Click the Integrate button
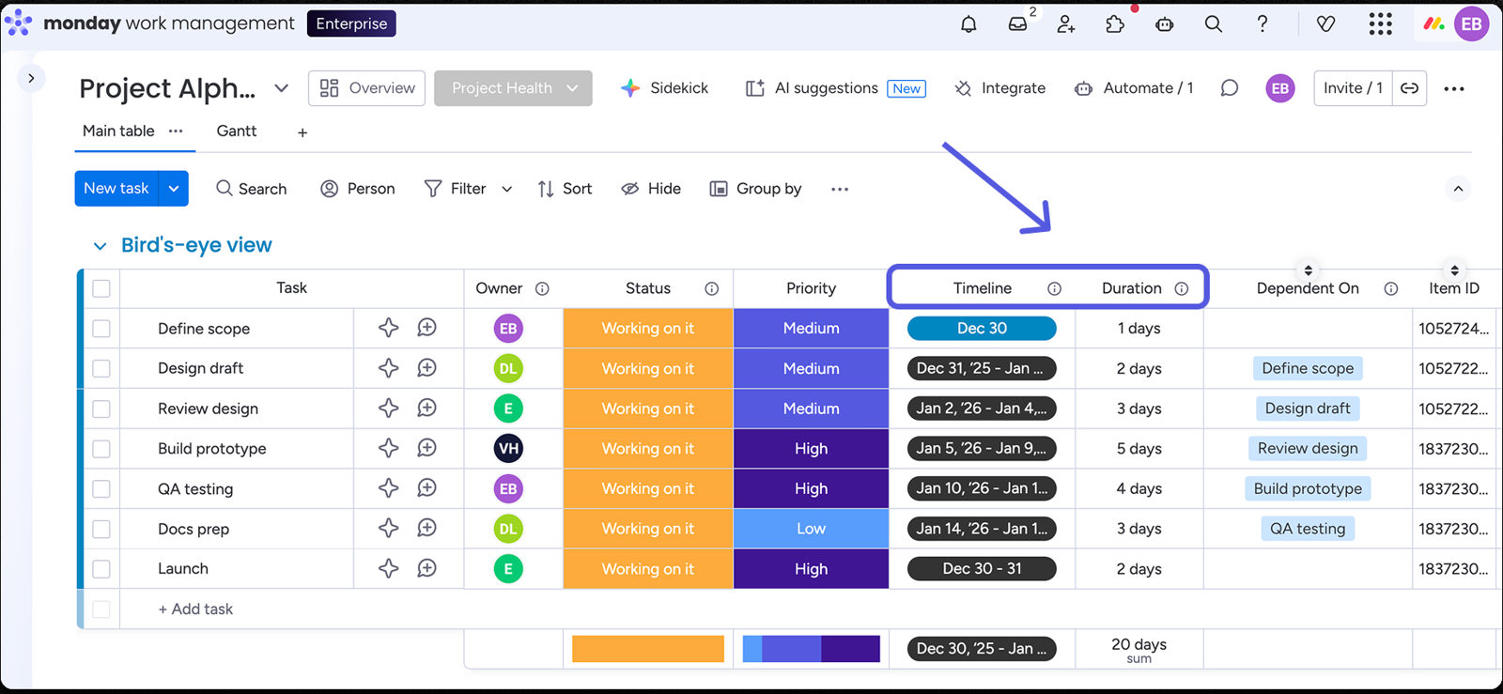 [1000, 88]
